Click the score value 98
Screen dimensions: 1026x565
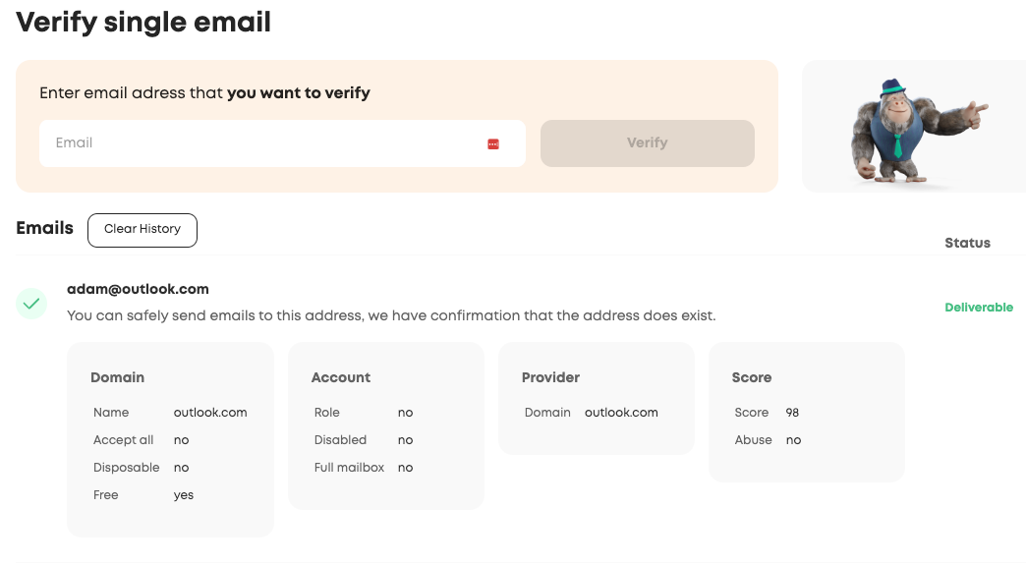[x=792, y=413]
